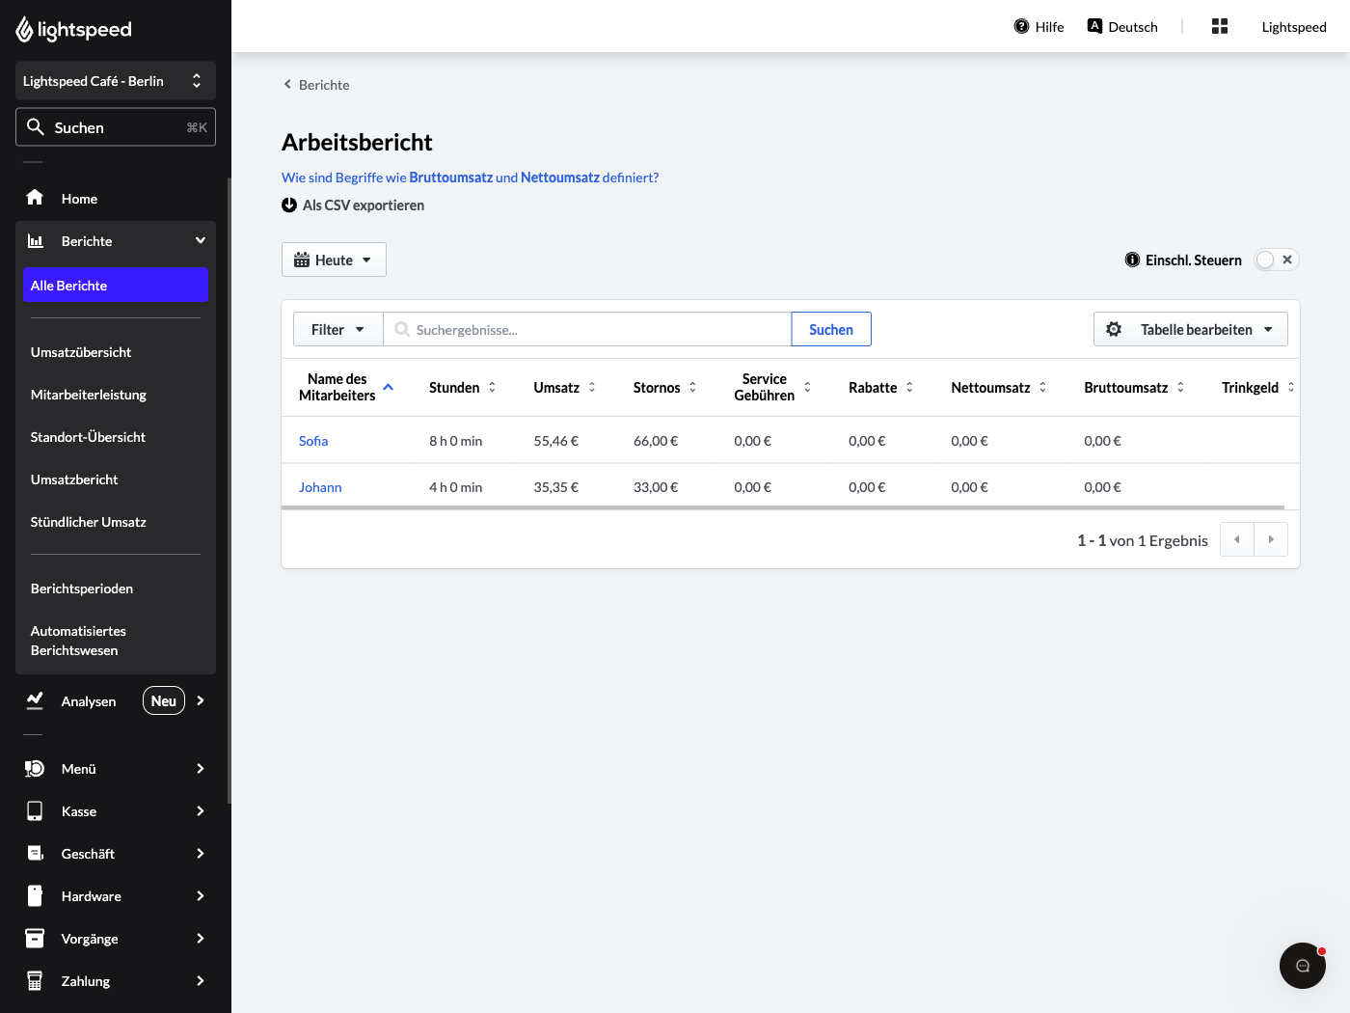This screenshot has height=1013, width=1350.
Task: Sort table by Rabatte column
Action: 881,387
